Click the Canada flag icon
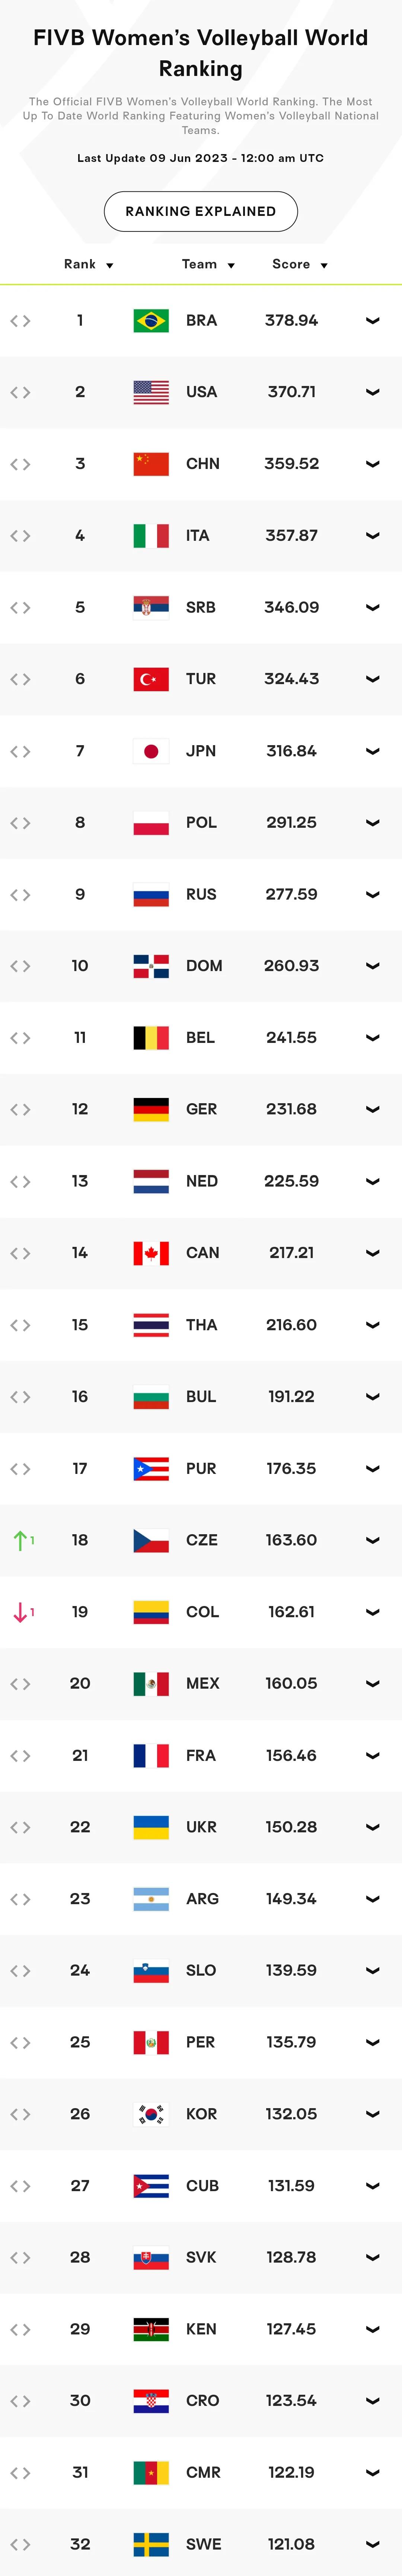 pos(151,1253)
